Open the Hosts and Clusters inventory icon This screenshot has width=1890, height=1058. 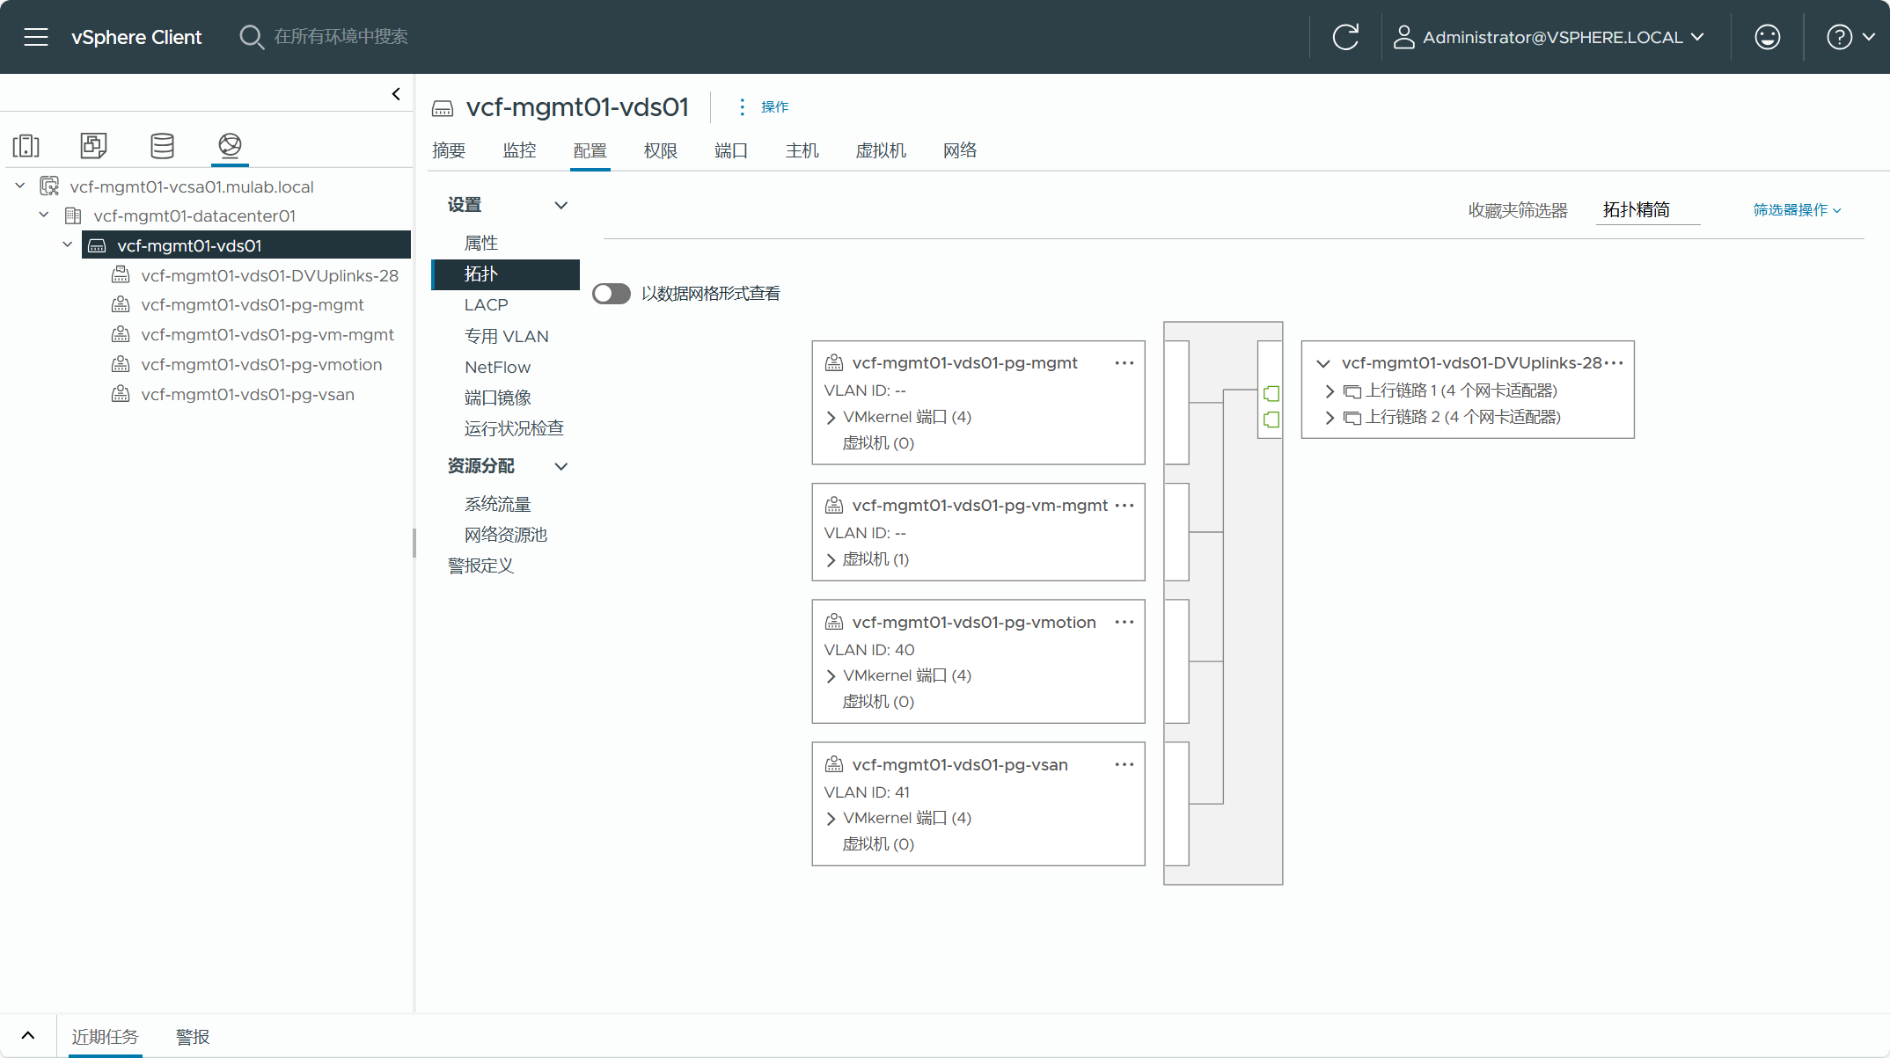(x=26, y=145)
